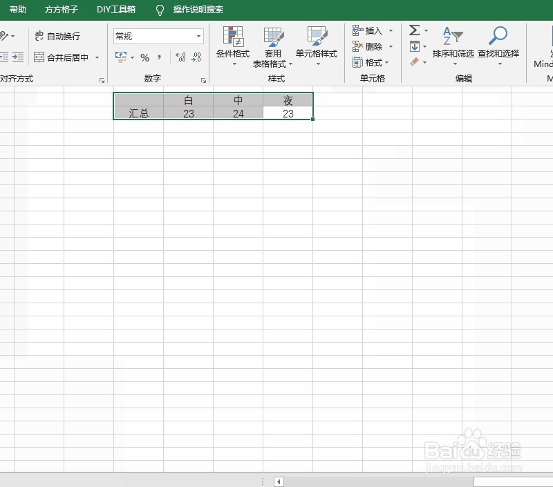Click the 删除 cells button

pyautogui.click(x=368, y=46)
